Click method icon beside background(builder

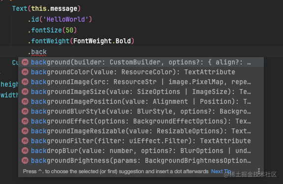[25, 62]
